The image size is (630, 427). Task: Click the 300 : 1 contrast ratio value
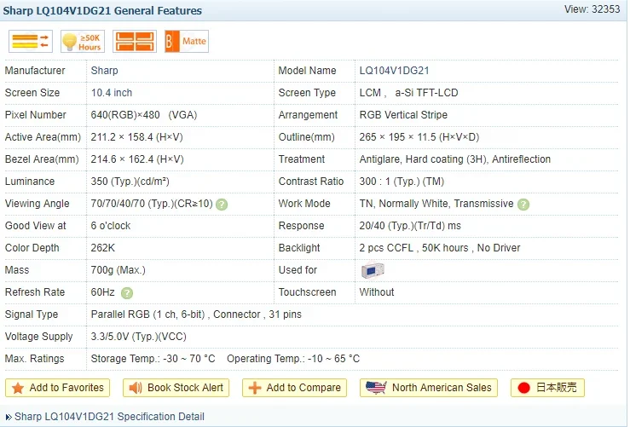coord(402,182)
